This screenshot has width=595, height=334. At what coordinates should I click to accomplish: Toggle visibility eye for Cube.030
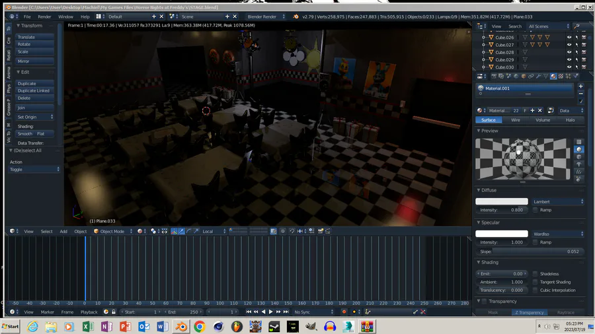point(569,67)
